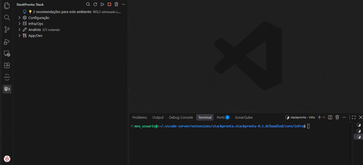Click the terminal prompt input area
This screenshot has width=363, height=165.
[308, 126]
